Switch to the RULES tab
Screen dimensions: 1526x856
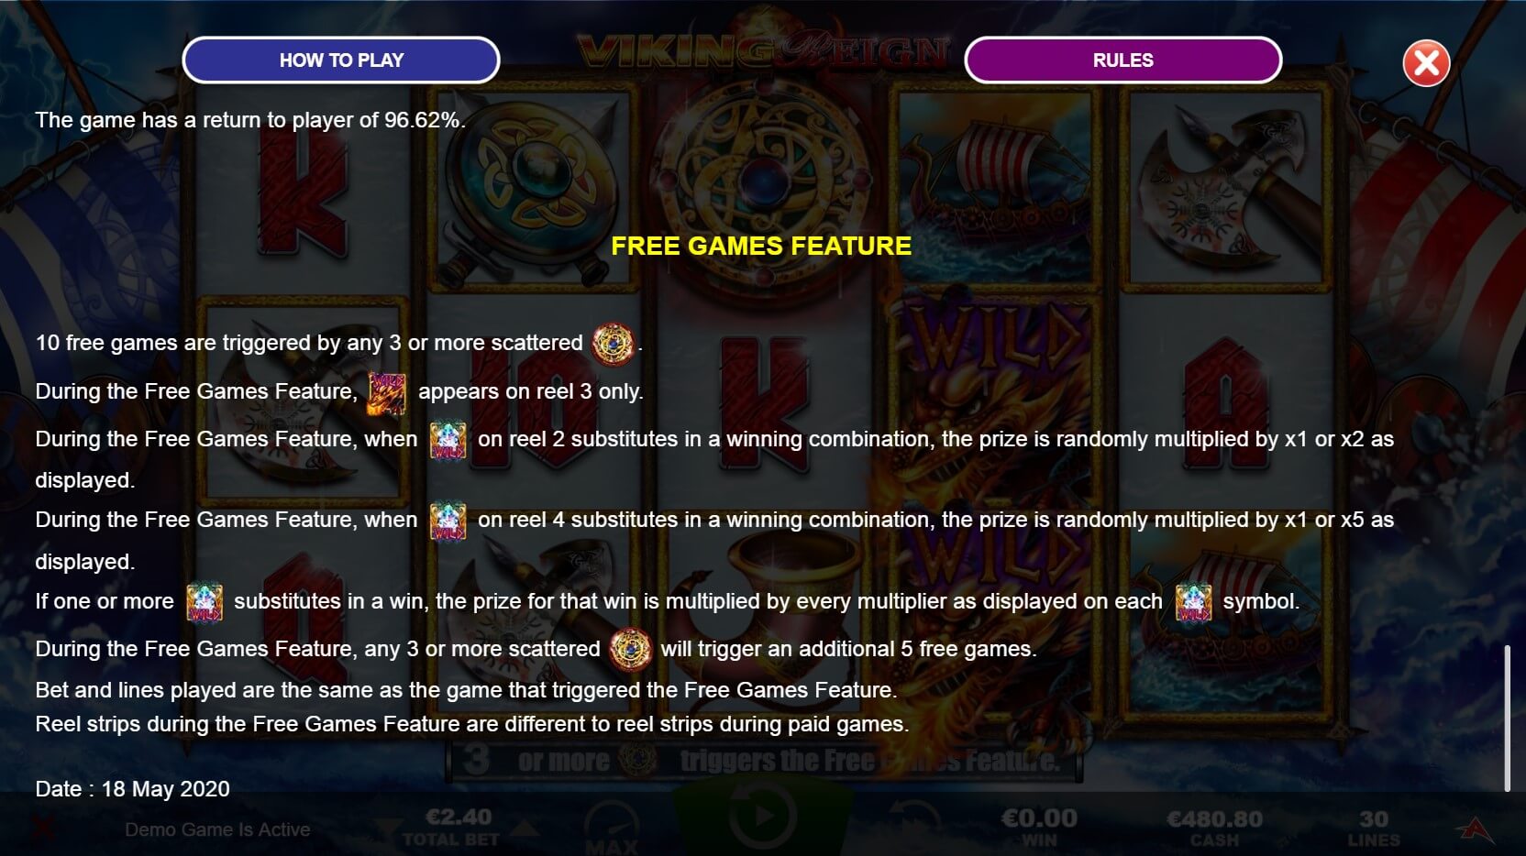1122,60
